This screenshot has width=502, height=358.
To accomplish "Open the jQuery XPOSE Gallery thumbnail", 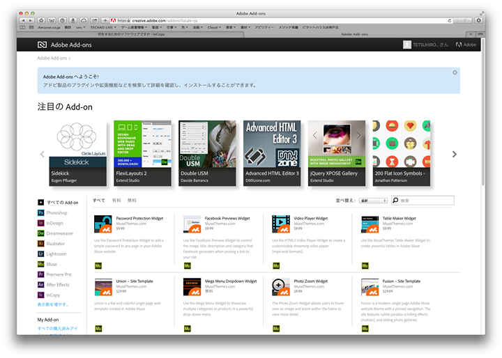I will click(x=337, y=153).
